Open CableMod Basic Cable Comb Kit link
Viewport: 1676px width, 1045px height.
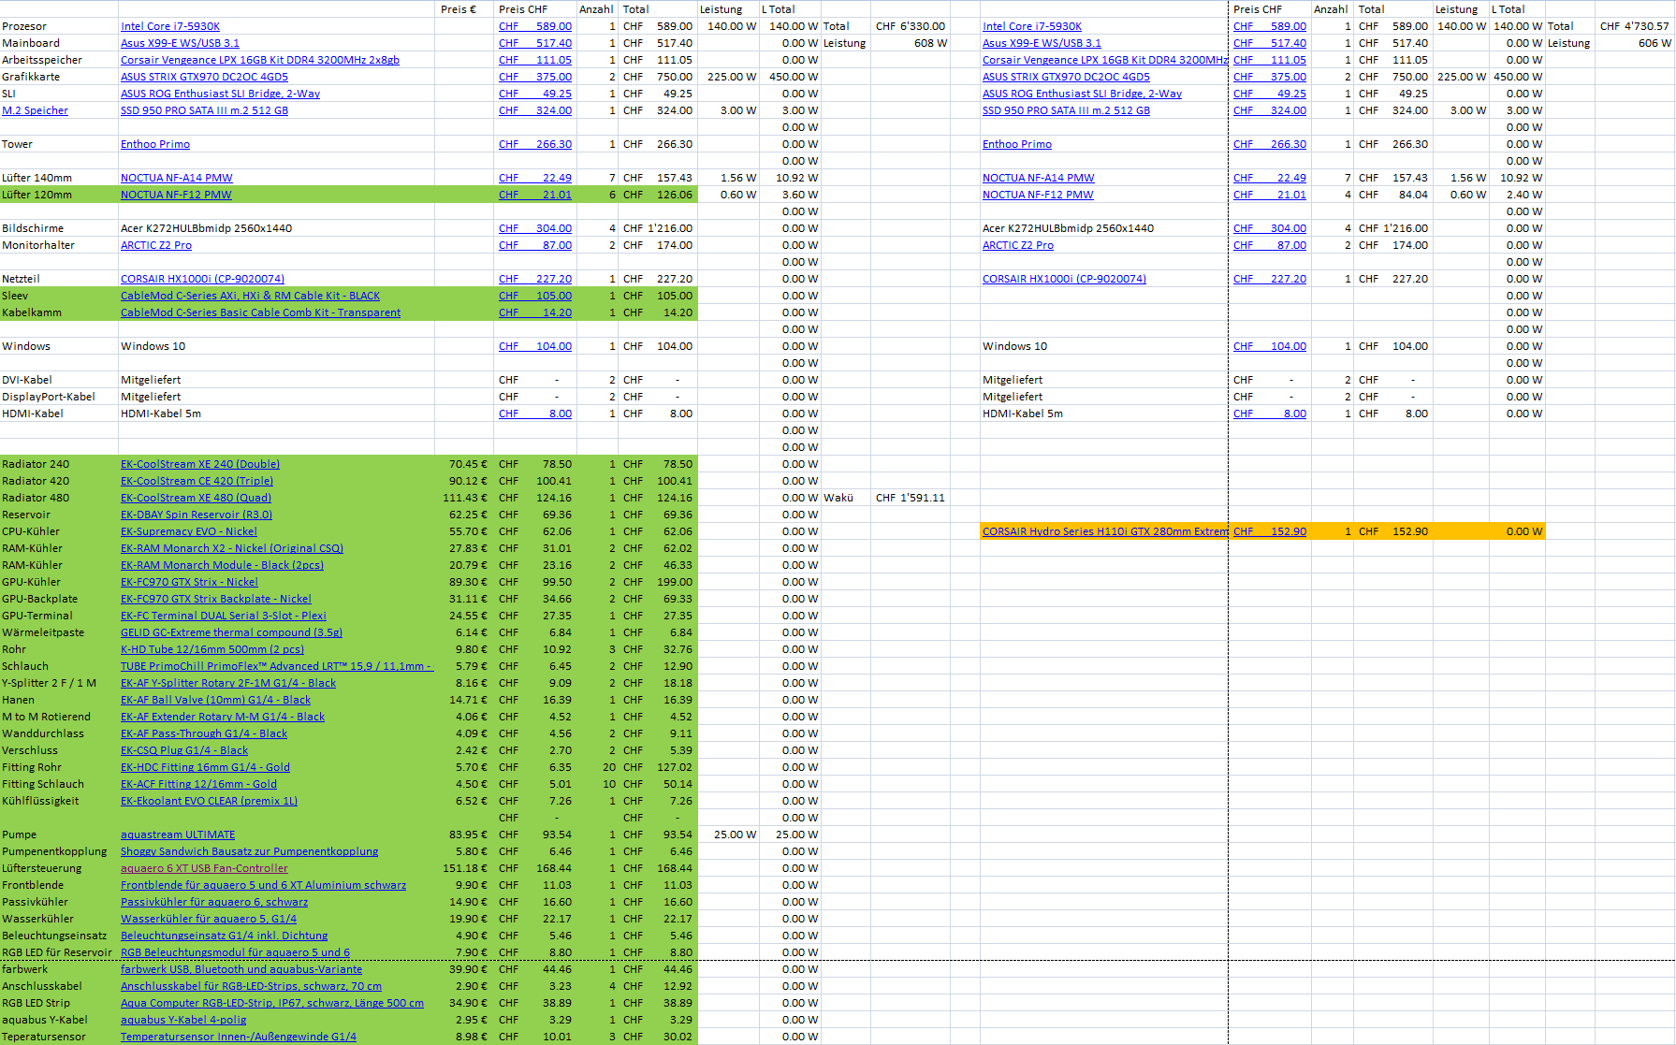[x=260, y=312]
